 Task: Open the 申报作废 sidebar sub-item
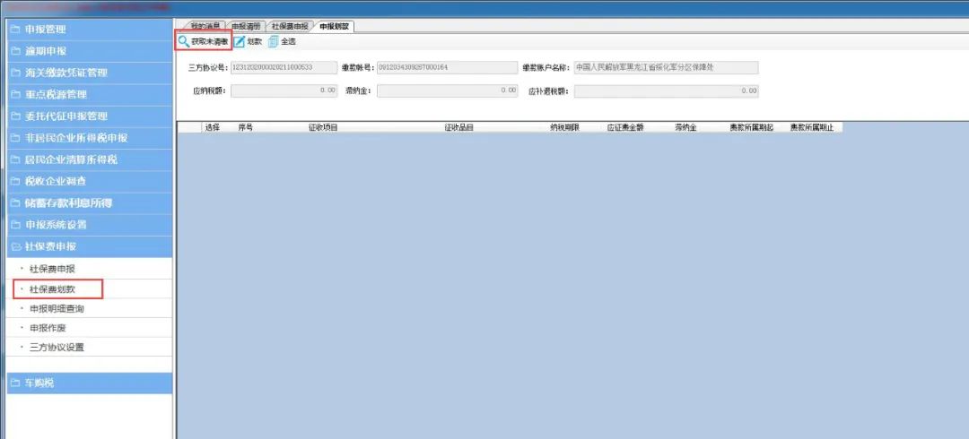coord(48,327)
